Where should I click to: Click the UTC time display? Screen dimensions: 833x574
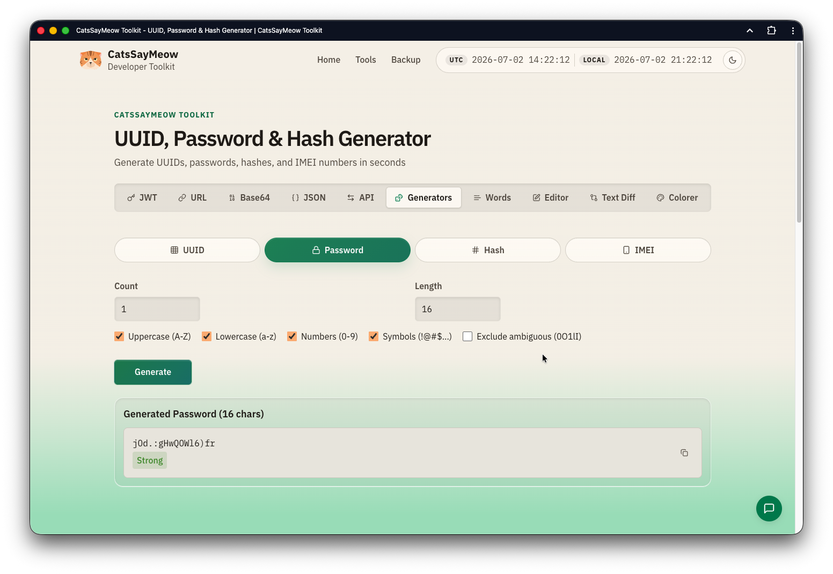click(x=508, y=60)
